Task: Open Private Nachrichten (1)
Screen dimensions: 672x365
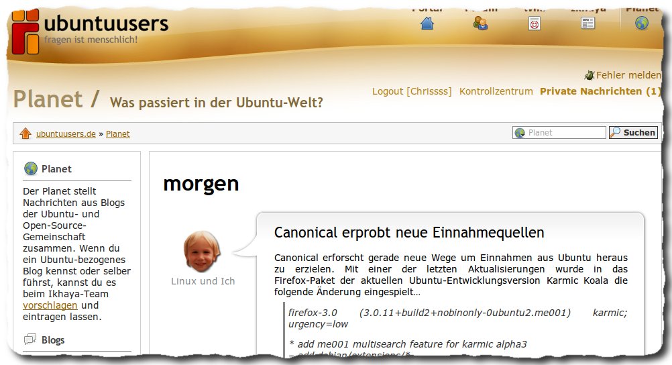Action: pos(600,91)
